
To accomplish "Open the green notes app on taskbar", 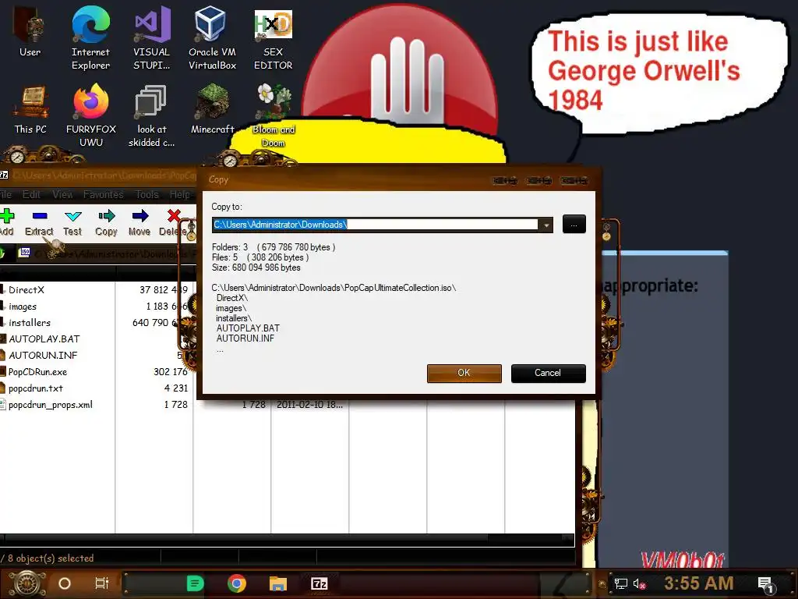I will (195, 583).
